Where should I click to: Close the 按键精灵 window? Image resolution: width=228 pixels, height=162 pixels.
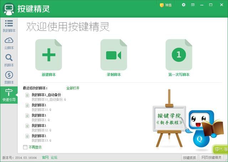click(x=222, y=5)
